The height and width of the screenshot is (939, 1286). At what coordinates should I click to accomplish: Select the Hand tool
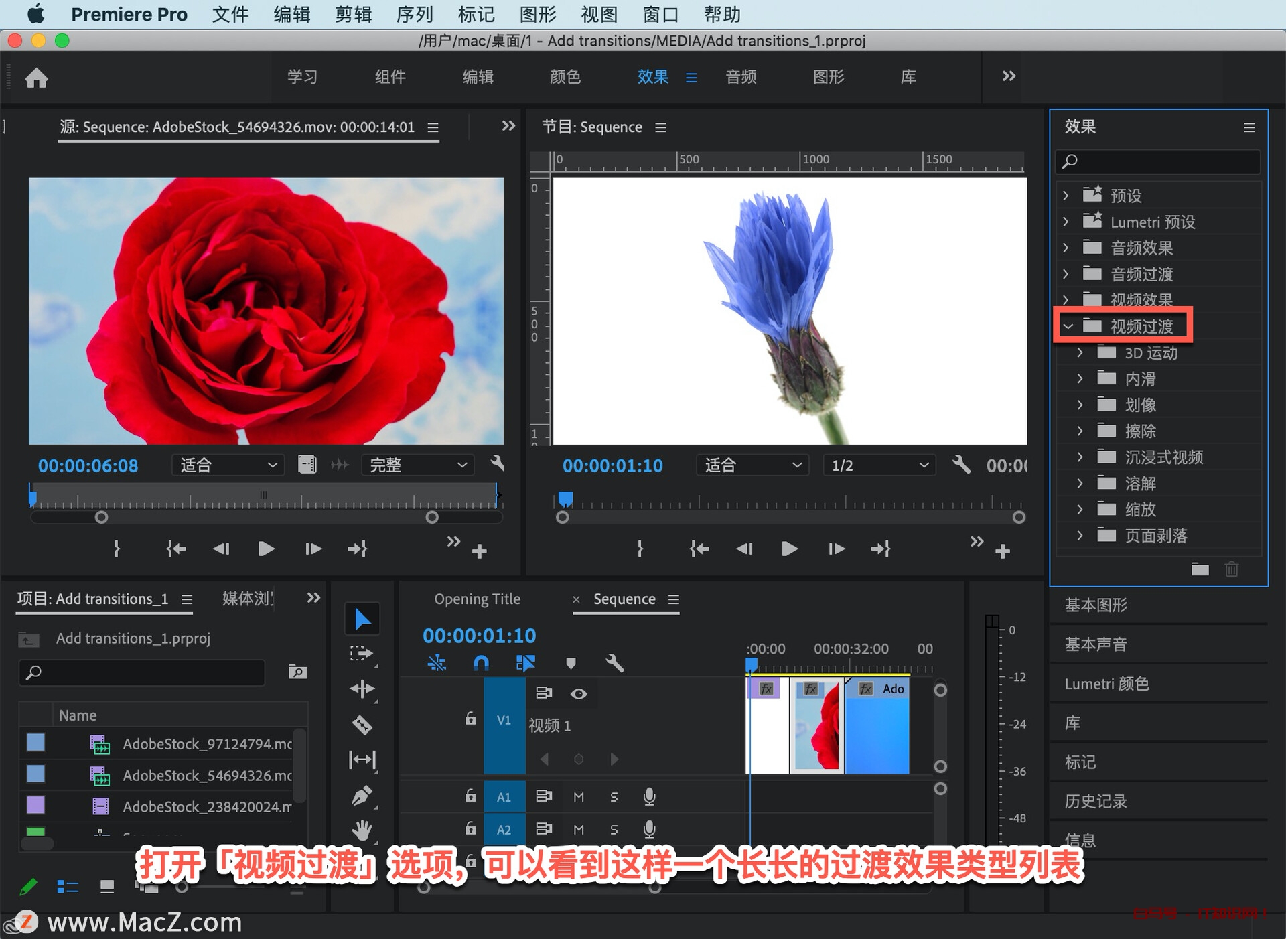[x=362, y=829]
